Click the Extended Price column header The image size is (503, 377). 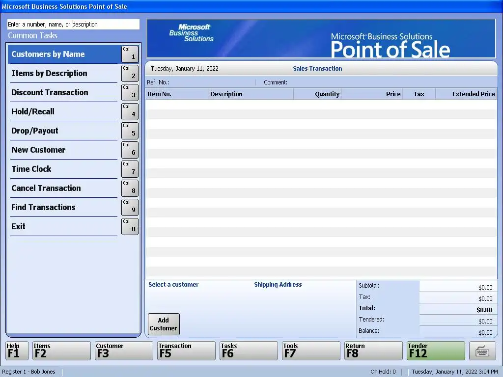[466, 94]
